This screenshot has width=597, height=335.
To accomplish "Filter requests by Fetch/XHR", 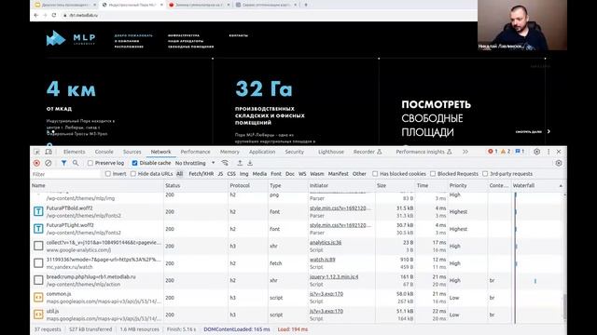I will [x=201, y=174].
